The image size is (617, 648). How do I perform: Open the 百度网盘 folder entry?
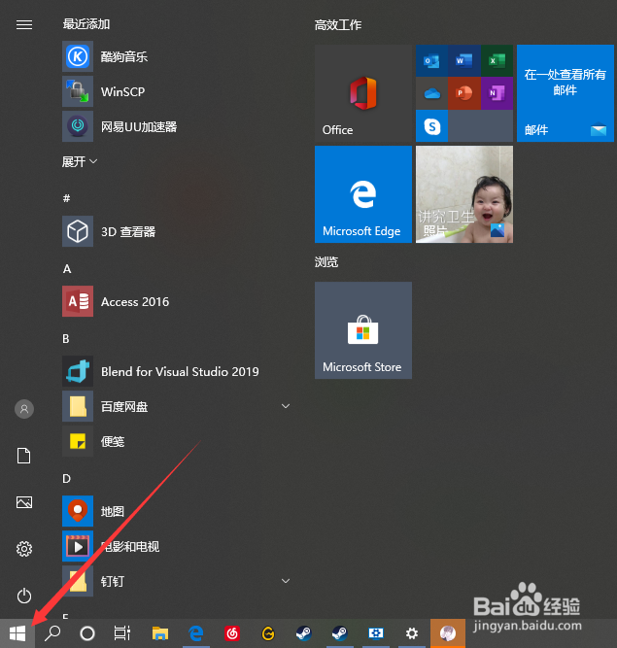(x=176, y=406)
